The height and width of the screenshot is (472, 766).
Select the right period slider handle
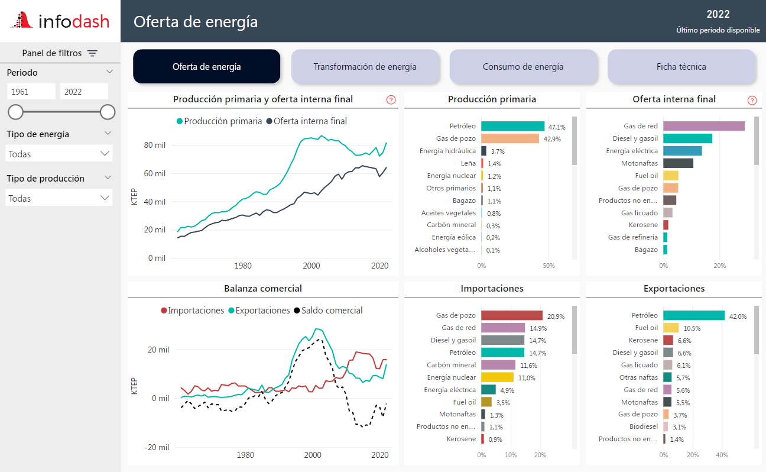point(108,112)
